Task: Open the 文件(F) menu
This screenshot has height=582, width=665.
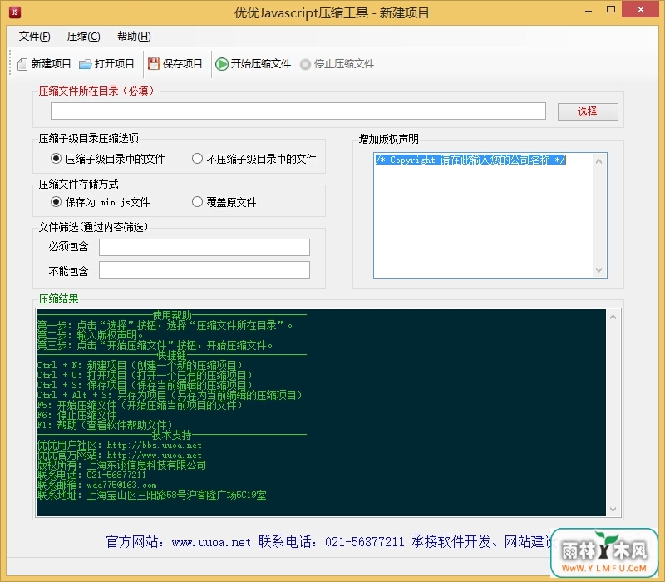Action: (34, 37)
